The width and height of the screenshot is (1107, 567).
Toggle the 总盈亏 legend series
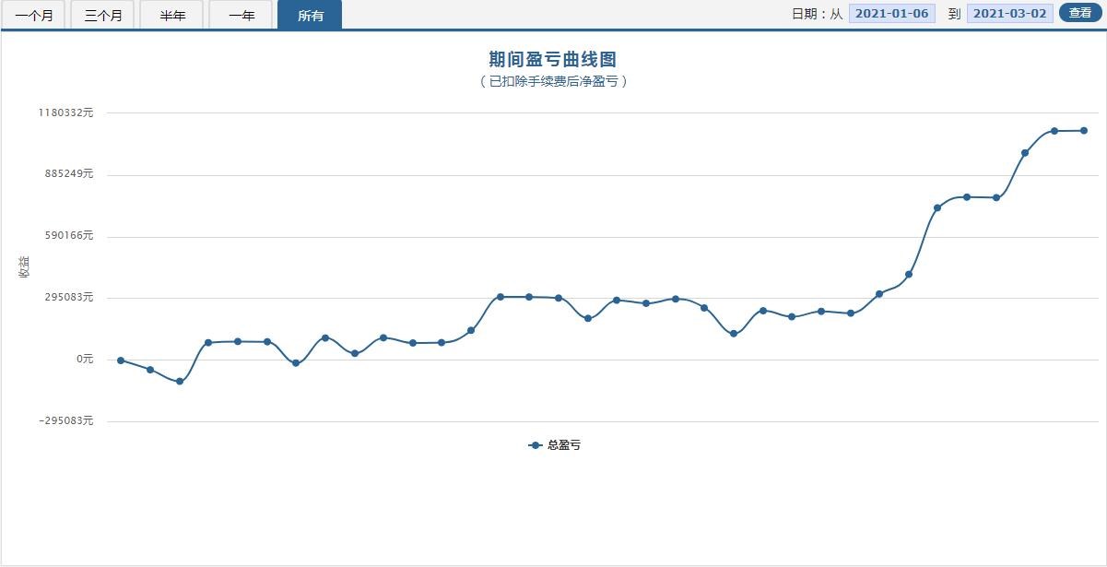pos(555,445)
